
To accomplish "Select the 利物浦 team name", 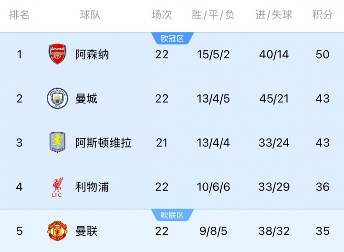I will point(92,187).
